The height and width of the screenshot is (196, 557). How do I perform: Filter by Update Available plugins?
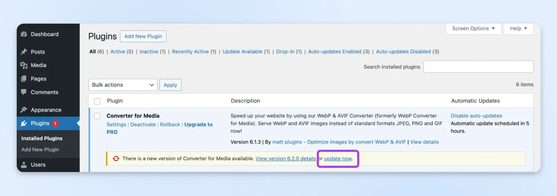tap(242, 51)
